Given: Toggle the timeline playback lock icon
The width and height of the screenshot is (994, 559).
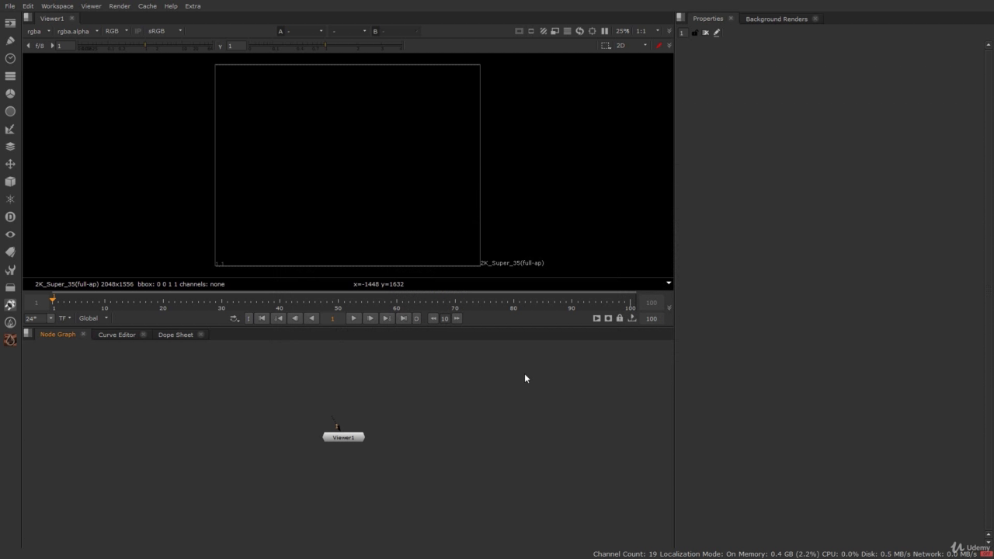Looking at the screenshot, I should point(619,318).
